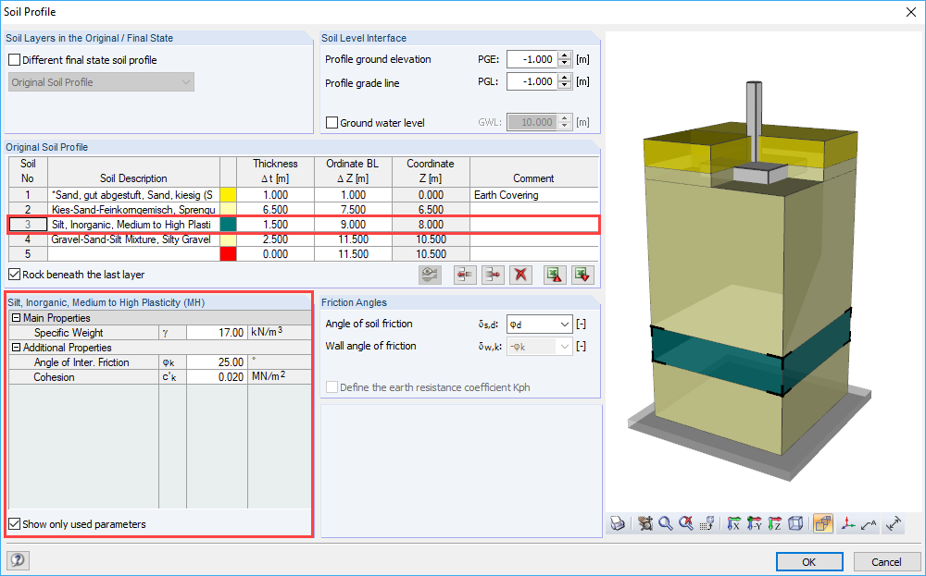Increase PGE value with up arrow
Viewport: 926px width, 576px height.
(x=565, y=55)
